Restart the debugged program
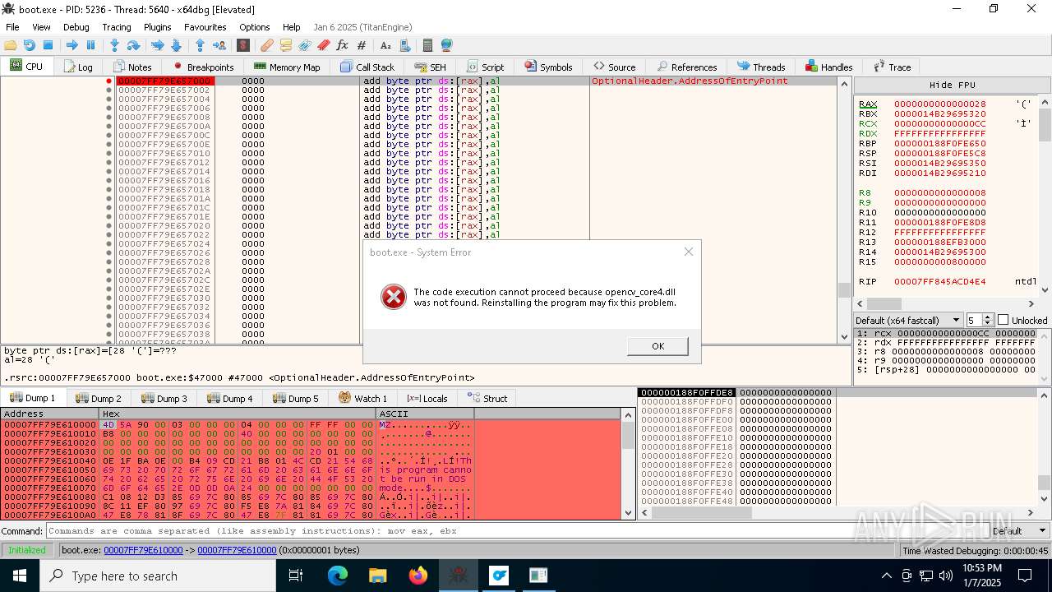Image resolution: width=1052 pixels, height=592 pixels. [x=30, y=45]
